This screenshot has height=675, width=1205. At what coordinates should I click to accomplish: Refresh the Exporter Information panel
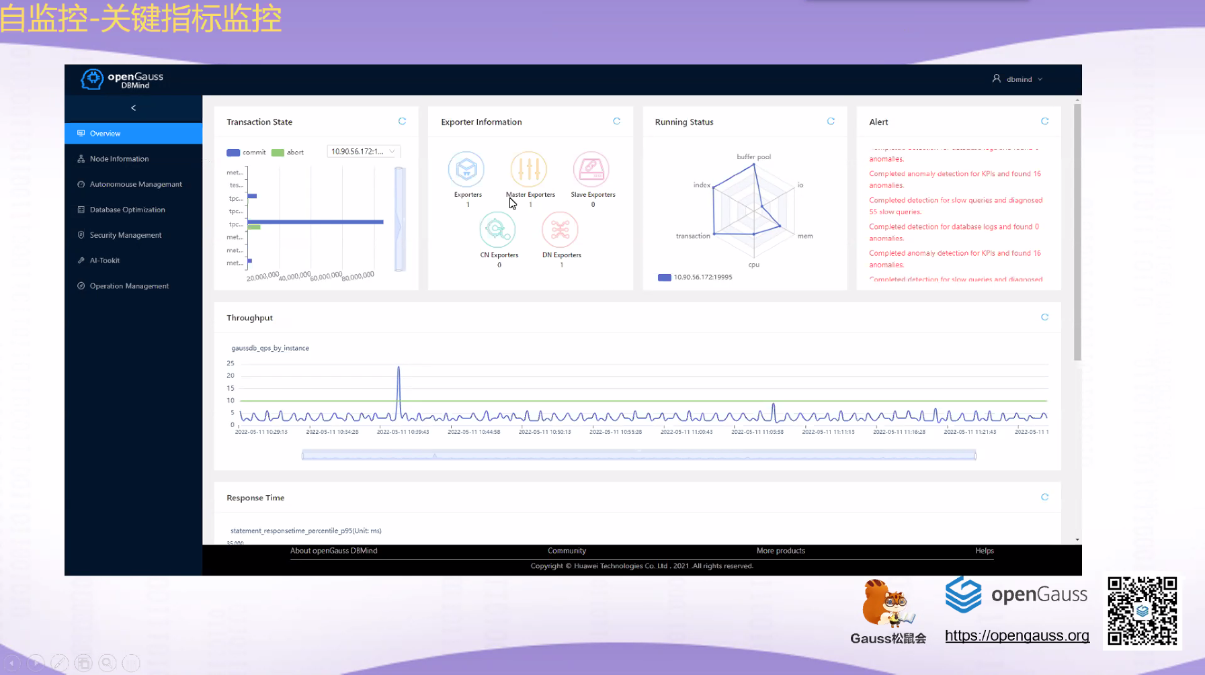tap(616, 122)
